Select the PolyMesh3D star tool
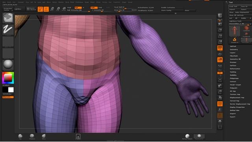252x142 pixels. [x=246, y=34]
